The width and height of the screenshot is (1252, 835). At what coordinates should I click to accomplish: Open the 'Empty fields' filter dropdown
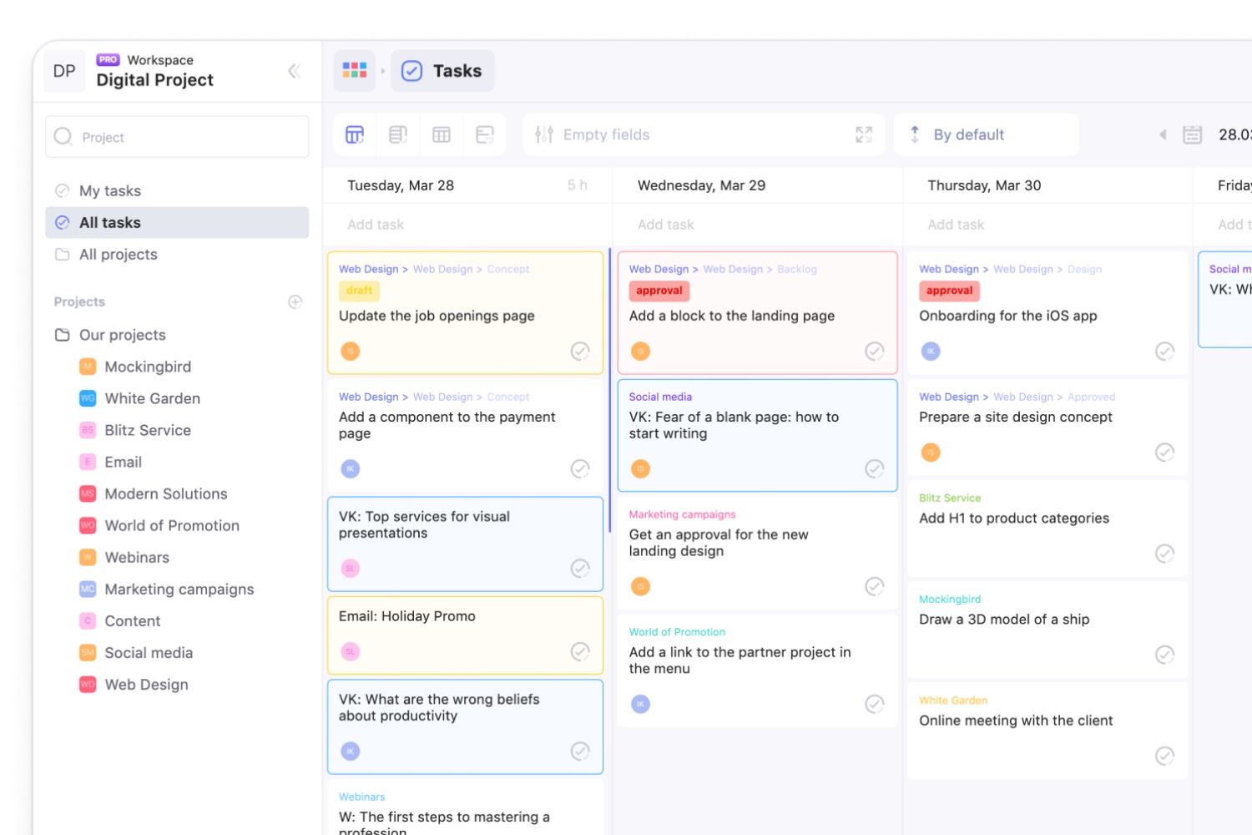point(605,134)
